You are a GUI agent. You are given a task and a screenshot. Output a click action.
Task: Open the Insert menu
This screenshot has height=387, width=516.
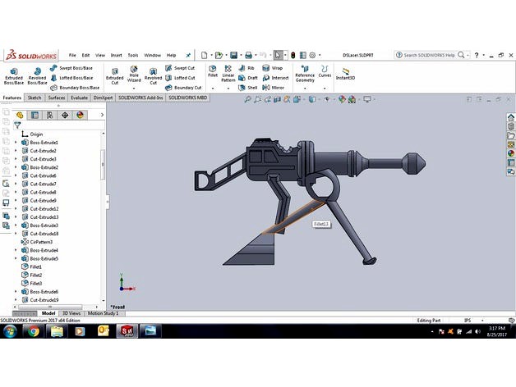pyautogui.click(x=116, y=55)
